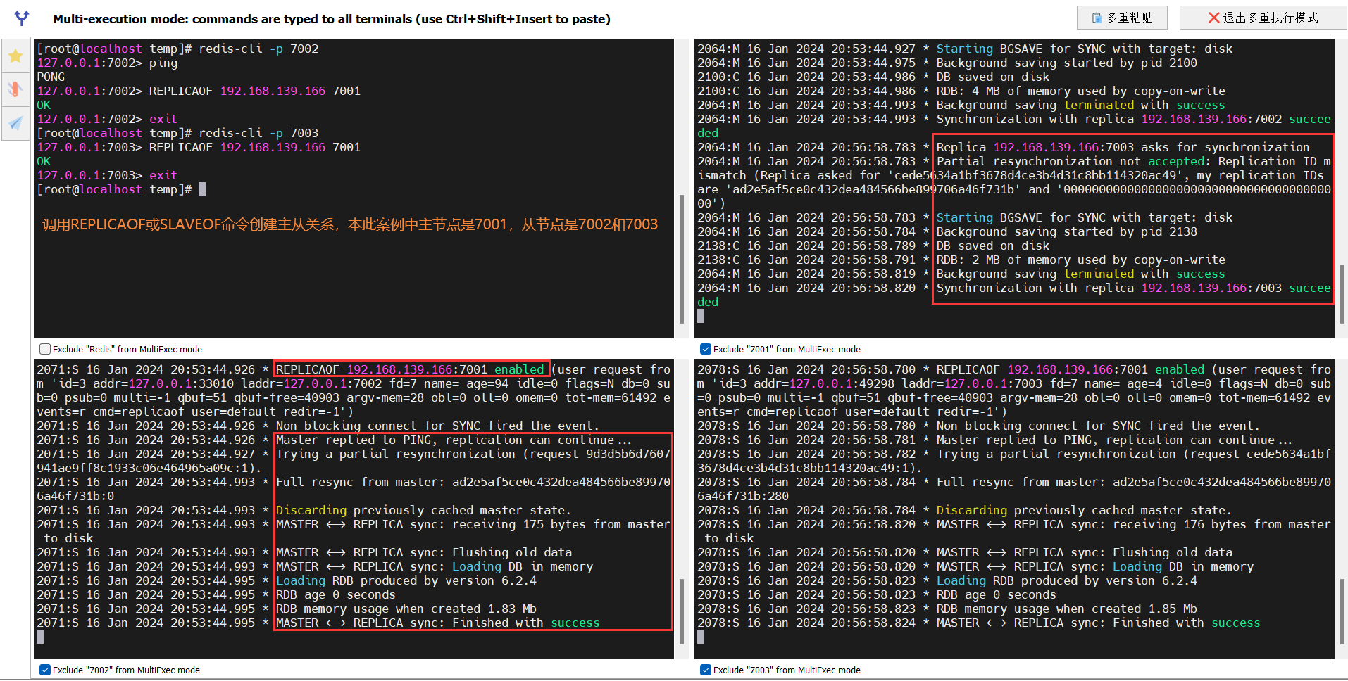Click "Multi-execution mode" header message text

coord(332,19)
